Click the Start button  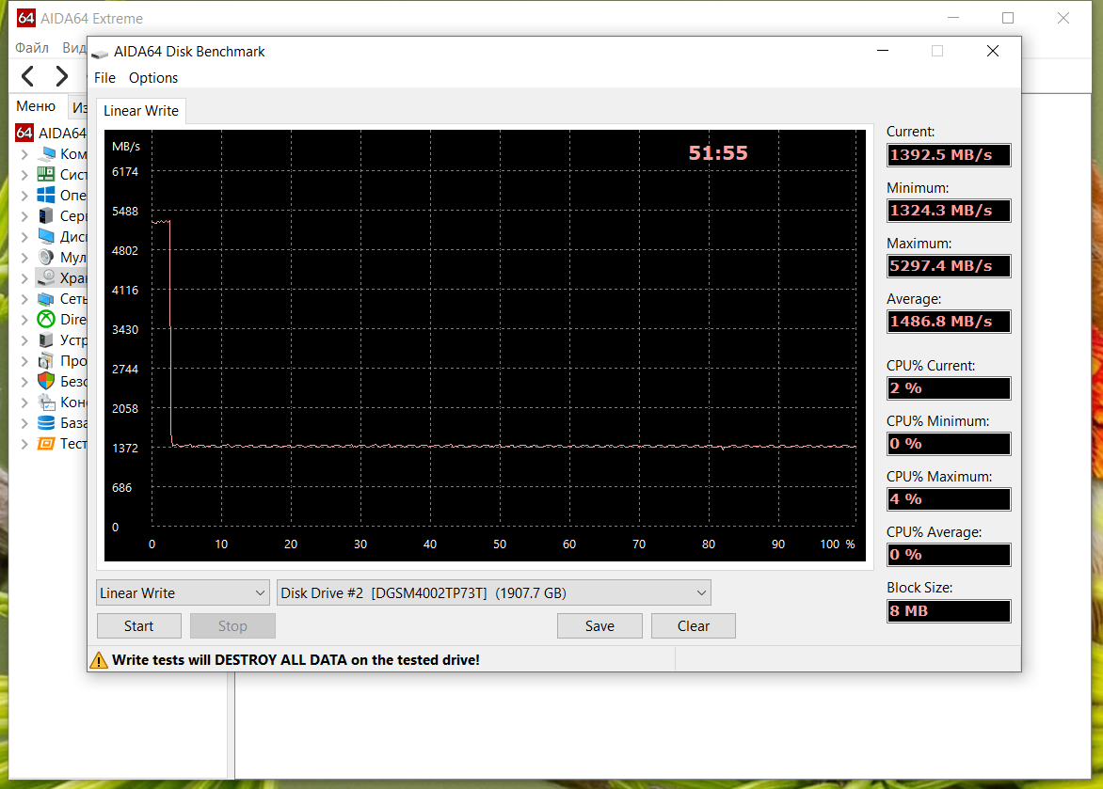click(138, 626)
